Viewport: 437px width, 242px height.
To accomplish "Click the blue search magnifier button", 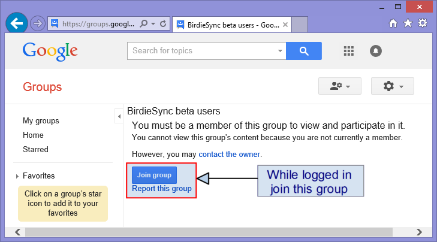I will (304, 51).
